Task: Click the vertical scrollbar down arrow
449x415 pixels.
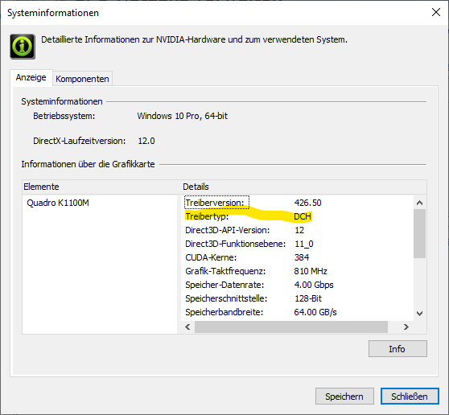Action: pyautogui.click(x=419, y=314)
